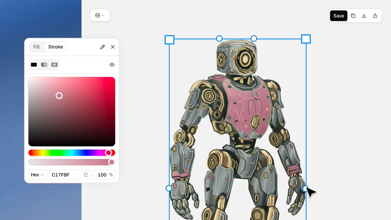Click the top-right corner selection handle
Viewport: 391px width, 220px height.
pos(306,39)
